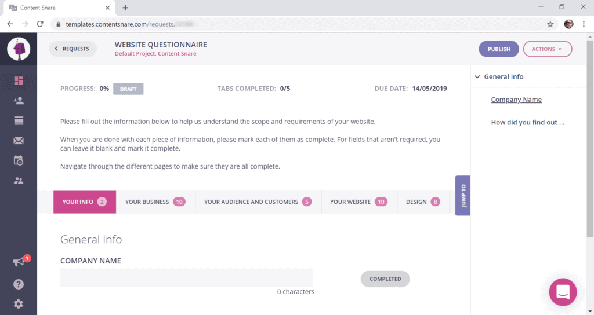Click the Tabs Completed 0/5 value

pyautogui.click(x=285, y=89)
